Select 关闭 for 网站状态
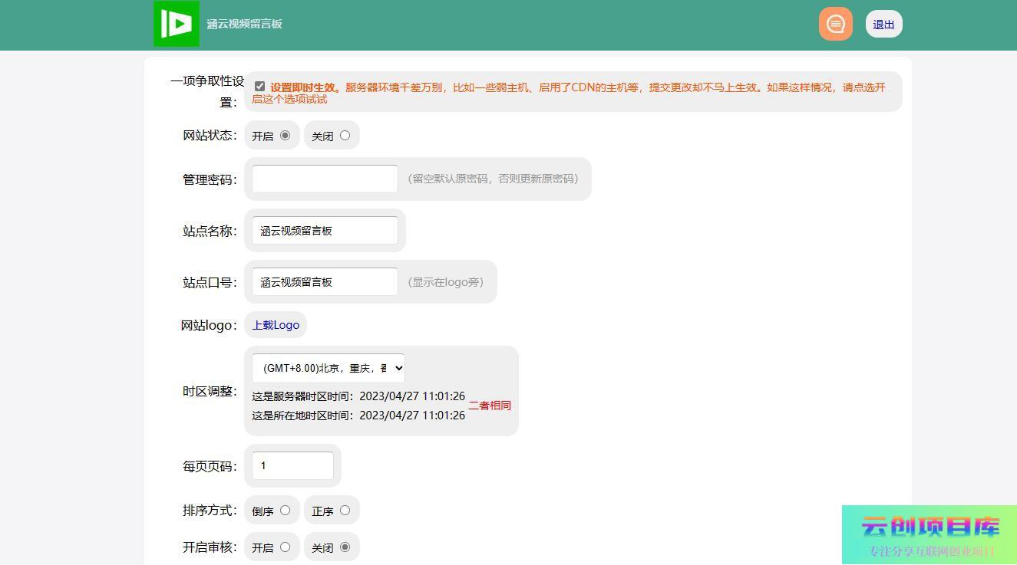1017x565 pixels. (x=345, y=136)
